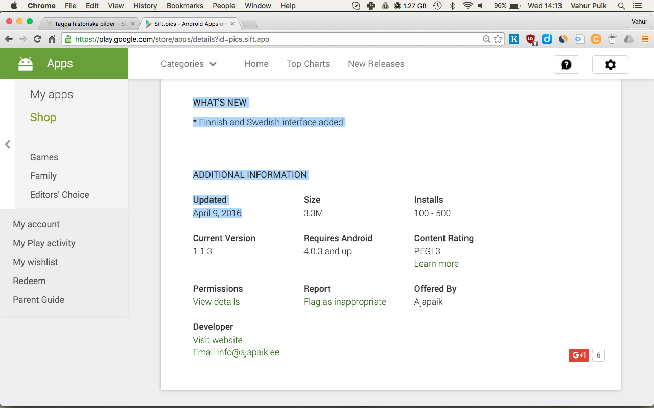Open the Apple menu
This screenshot has height=408, width=654.
tap(14, 6)
